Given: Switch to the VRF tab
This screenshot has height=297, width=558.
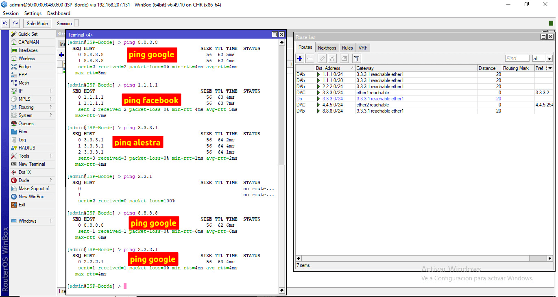Looking at the screenshot, I should [x=363, y=48].
